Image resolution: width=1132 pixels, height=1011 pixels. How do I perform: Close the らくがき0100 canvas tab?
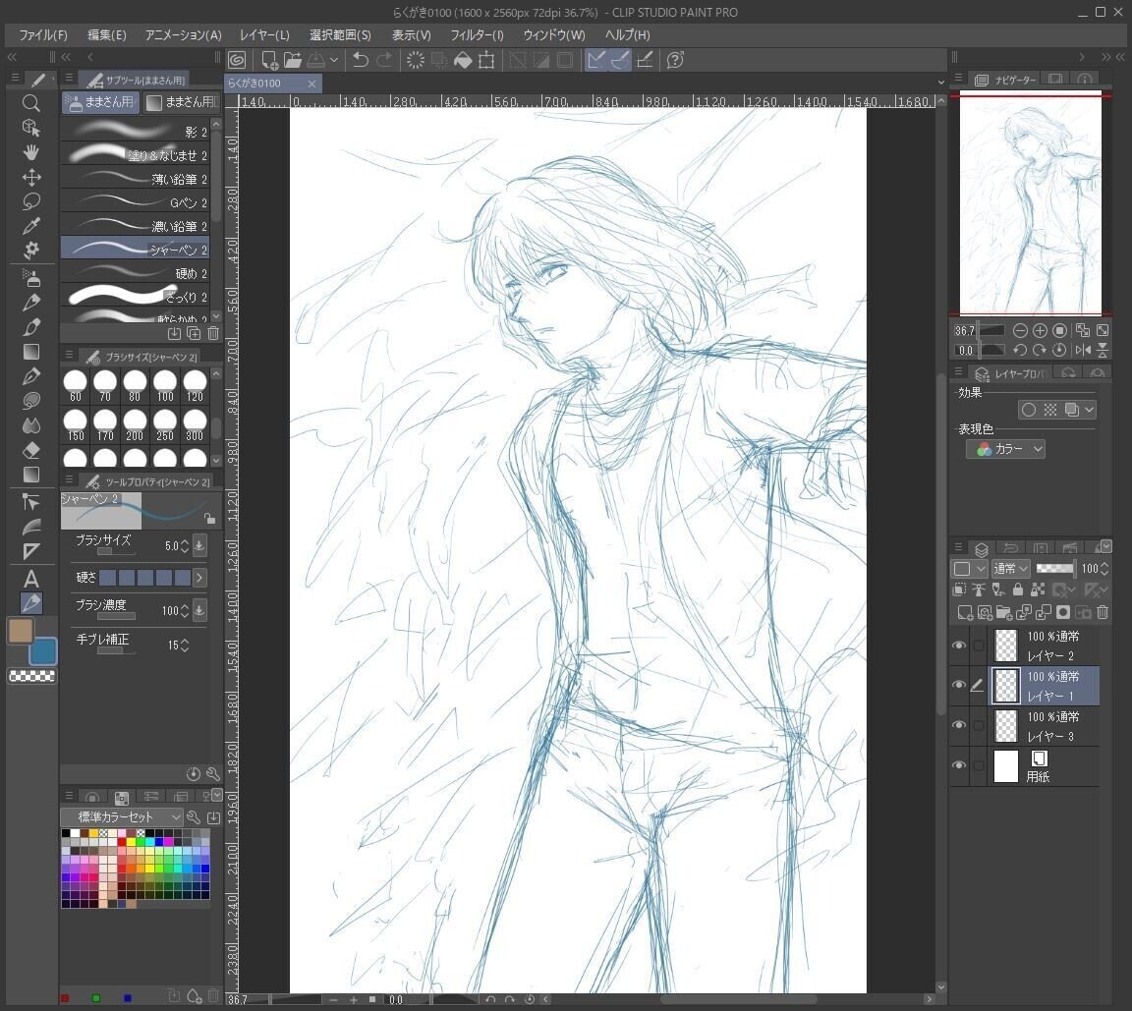(311, 84)
